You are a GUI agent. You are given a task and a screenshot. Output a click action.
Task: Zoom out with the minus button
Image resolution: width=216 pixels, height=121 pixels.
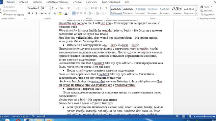tap(194, 116)
